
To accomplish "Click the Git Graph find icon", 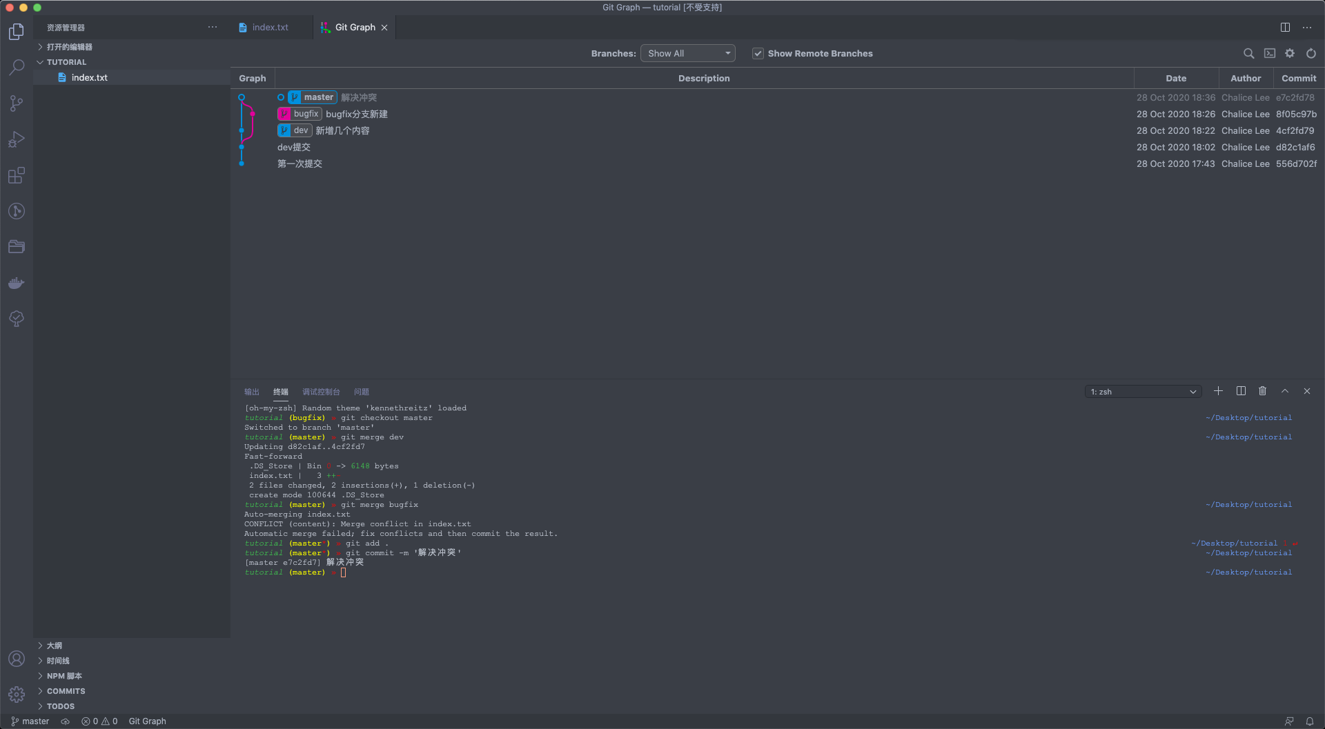I will click(1248, 54).
